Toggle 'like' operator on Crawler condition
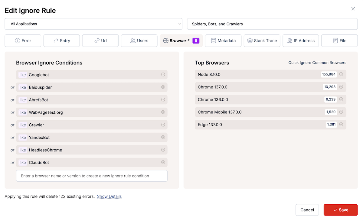 tap(23, 125)
